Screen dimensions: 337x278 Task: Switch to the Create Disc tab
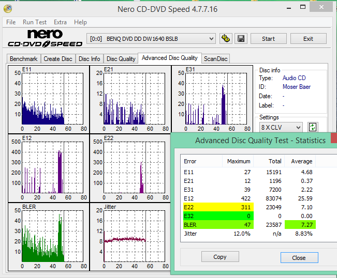tap(58, 59)
